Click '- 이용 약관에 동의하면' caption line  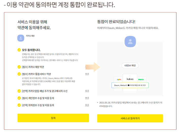point(59,5)
